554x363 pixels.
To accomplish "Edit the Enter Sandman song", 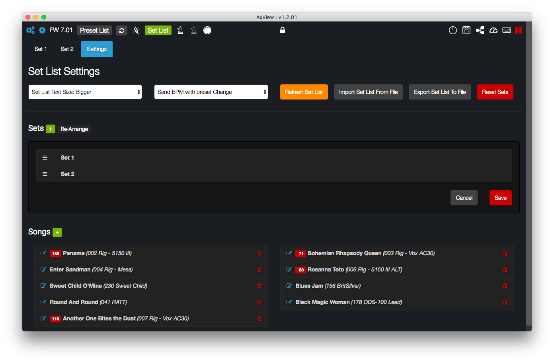I will pos(43,269).
